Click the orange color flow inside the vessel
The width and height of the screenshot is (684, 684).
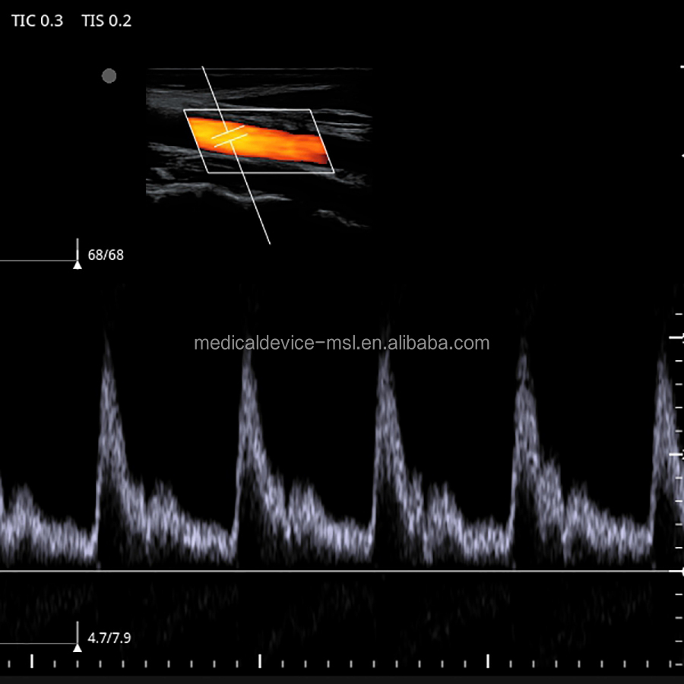point(281,141)
